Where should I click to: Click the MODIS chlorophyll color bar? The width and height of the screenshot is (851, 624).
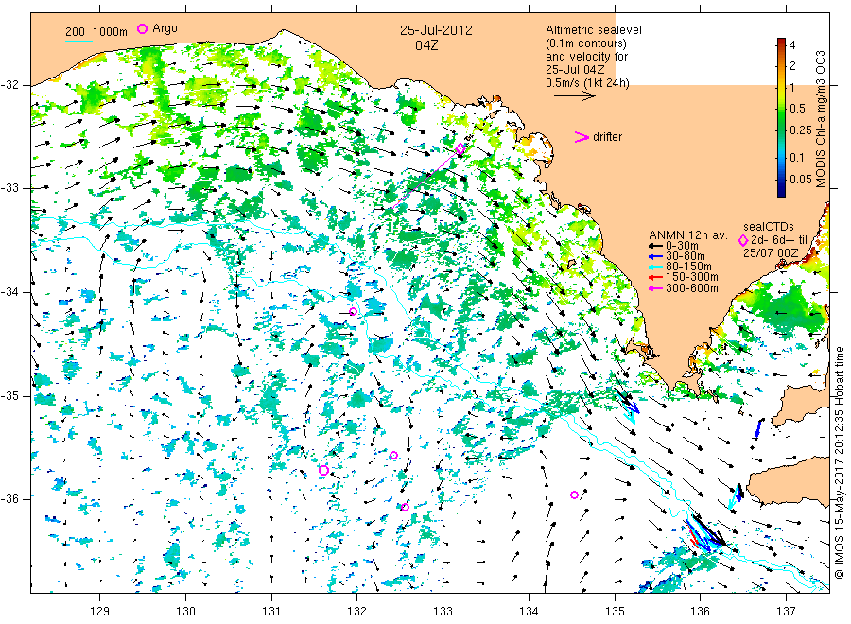781,117
